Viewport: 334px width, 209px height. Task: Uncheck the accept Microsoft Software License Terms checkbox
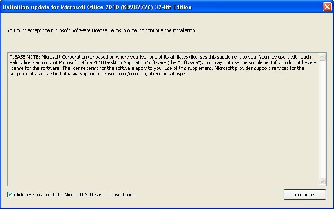[x=10, y=194]
